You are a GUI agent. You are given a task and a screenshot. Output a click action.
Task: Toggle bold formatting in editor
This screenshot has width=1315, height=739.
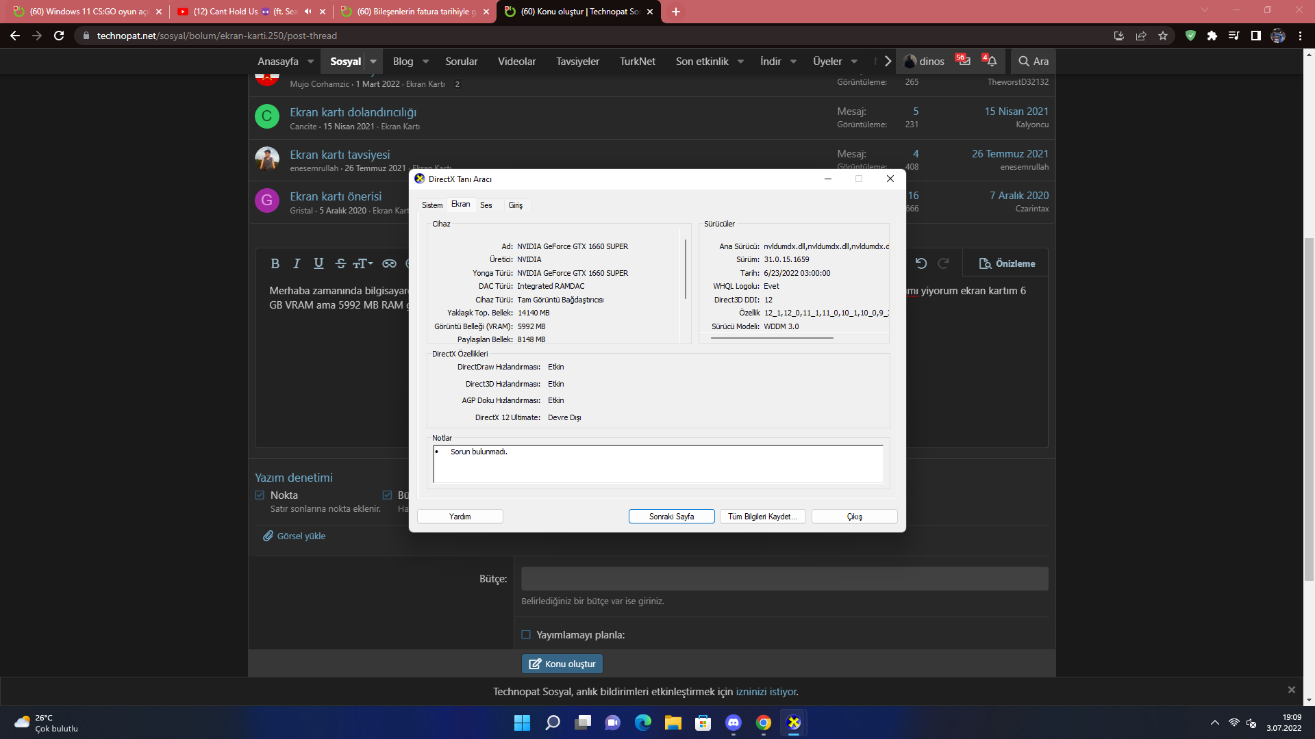(275, 263)
